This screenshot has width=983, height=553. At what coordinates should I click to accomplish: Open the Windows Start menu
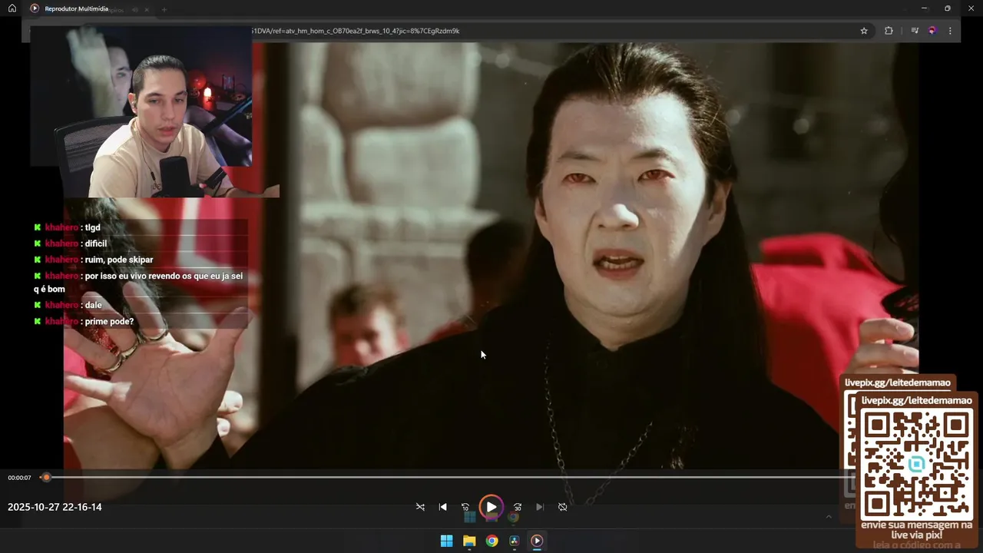tap(446, 541)
